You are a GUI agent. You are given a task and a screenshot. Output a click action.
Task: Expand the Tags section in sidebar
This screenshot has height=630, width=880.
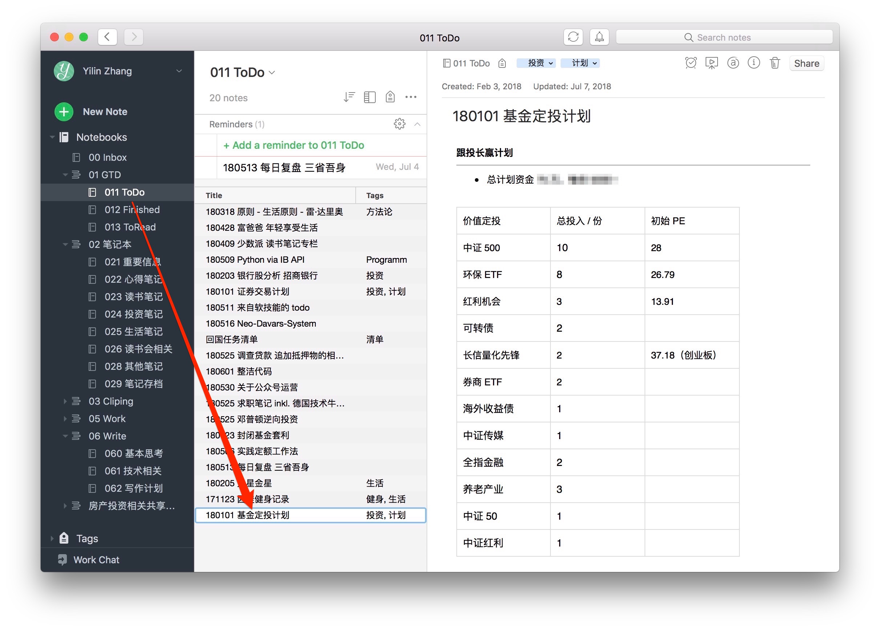click(x=52, y=538)
